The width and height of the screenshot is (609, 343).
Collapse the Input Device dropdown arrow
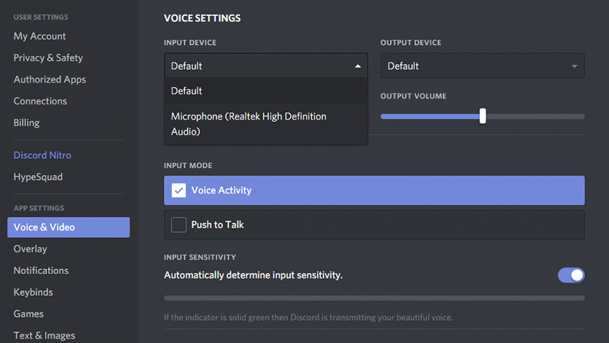(357, 66)
